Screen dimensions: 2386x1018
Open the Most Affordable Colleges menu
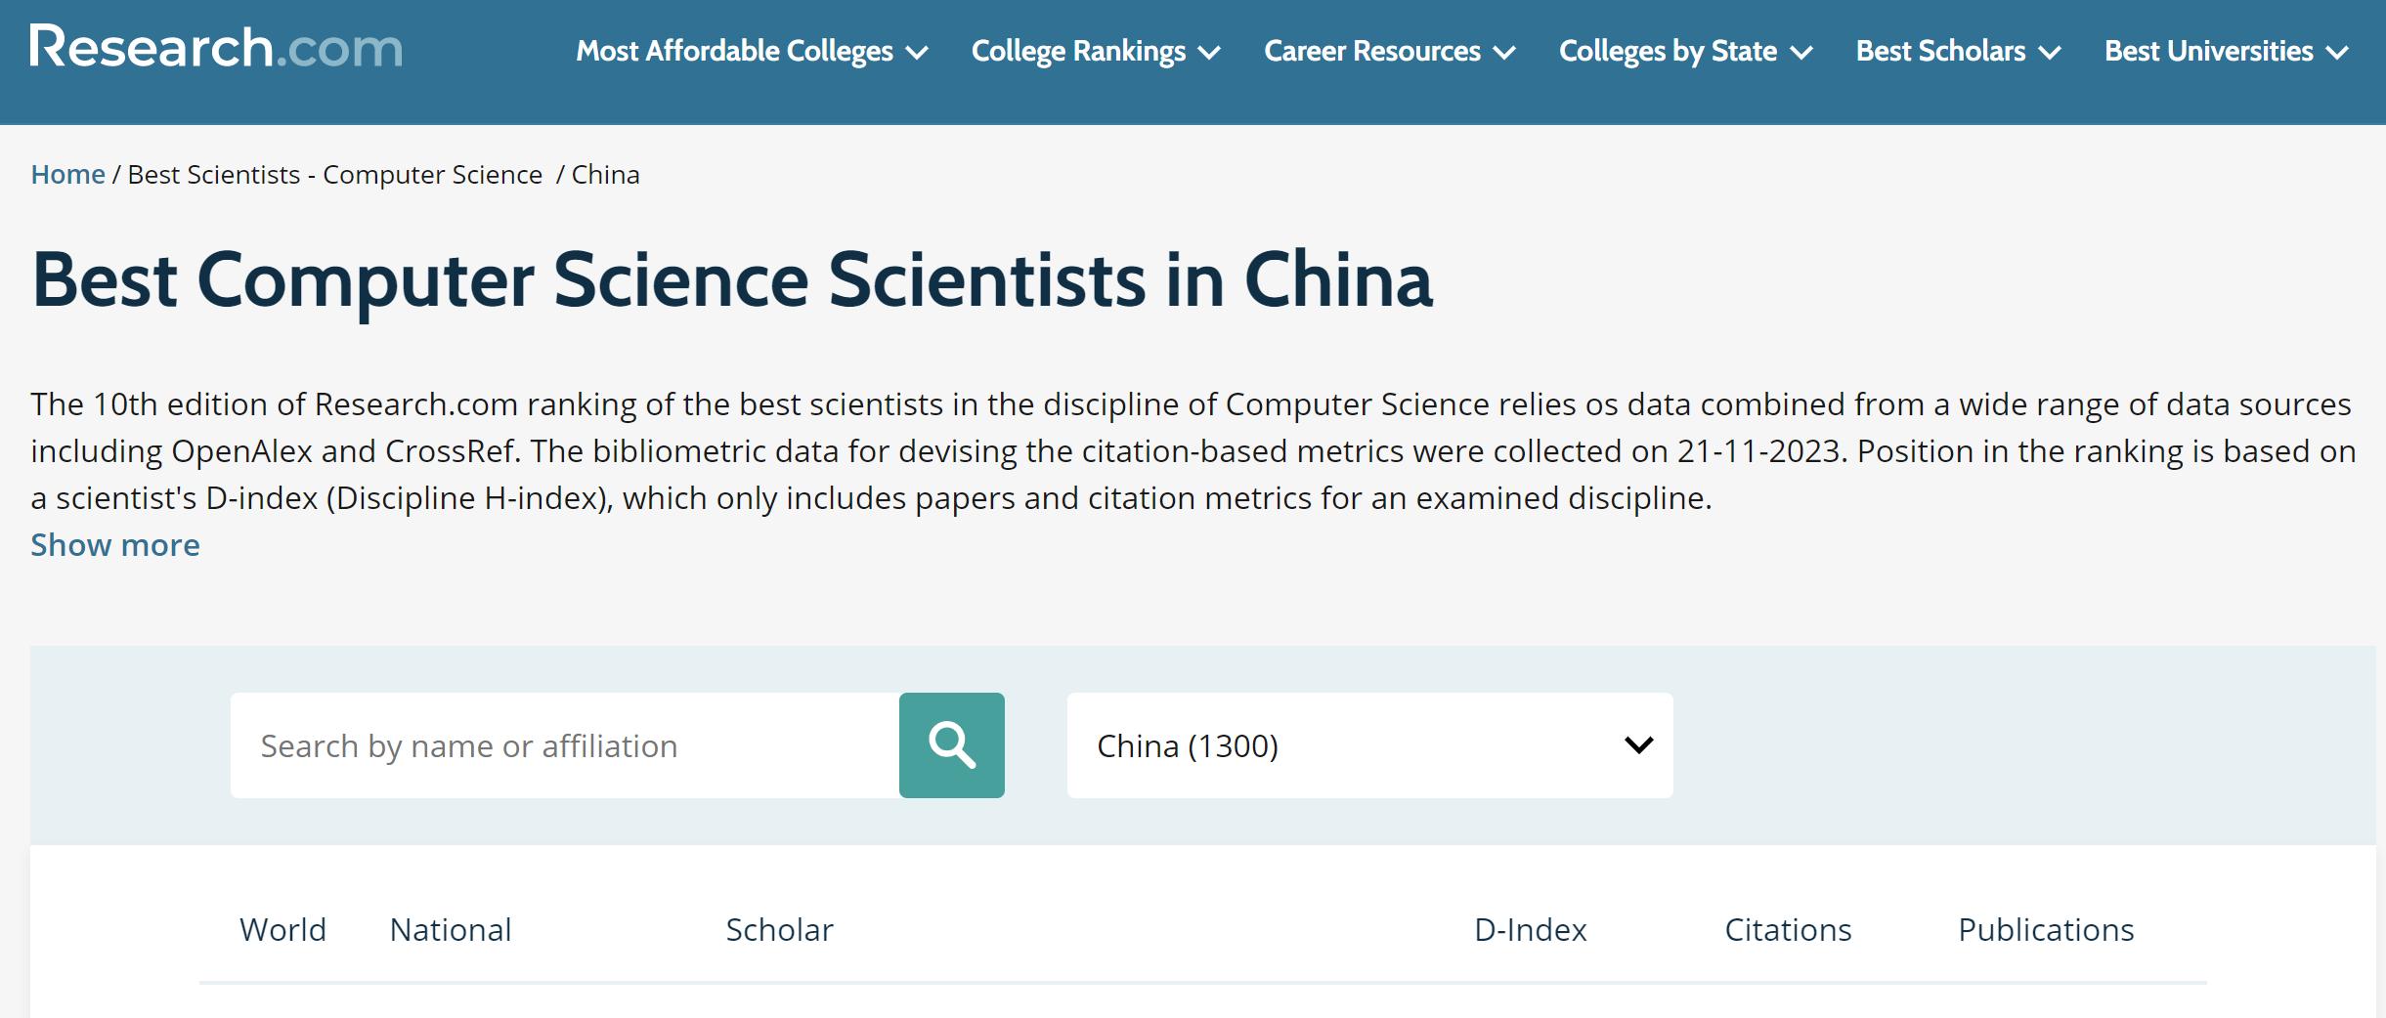coord(734,51)
